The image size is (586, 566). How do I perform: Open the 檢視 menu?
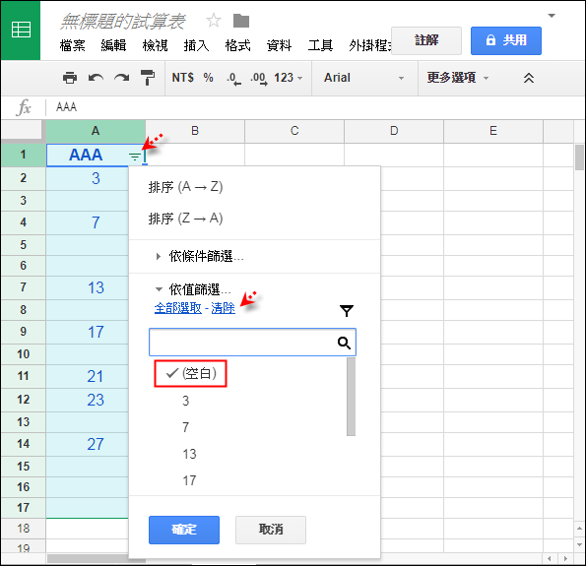[x=155, y=45]
